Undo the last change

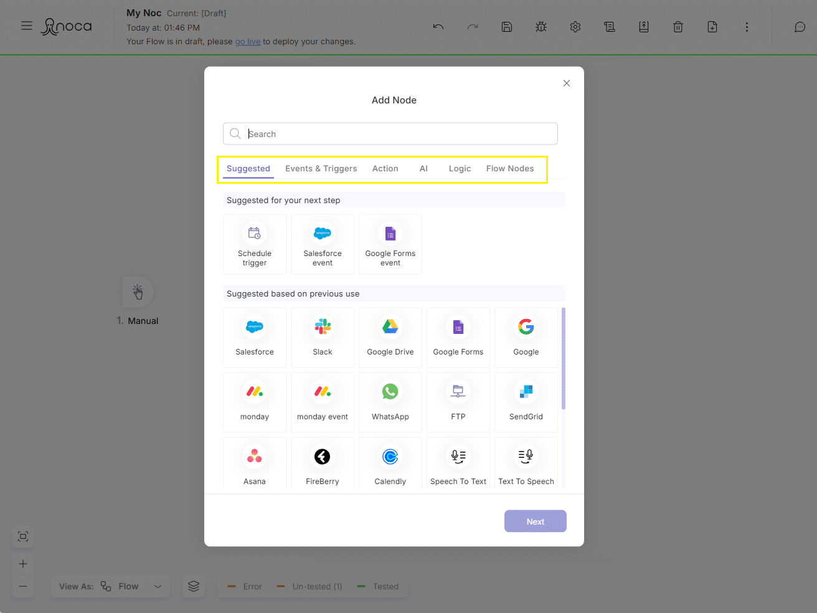tap(438, 27)
